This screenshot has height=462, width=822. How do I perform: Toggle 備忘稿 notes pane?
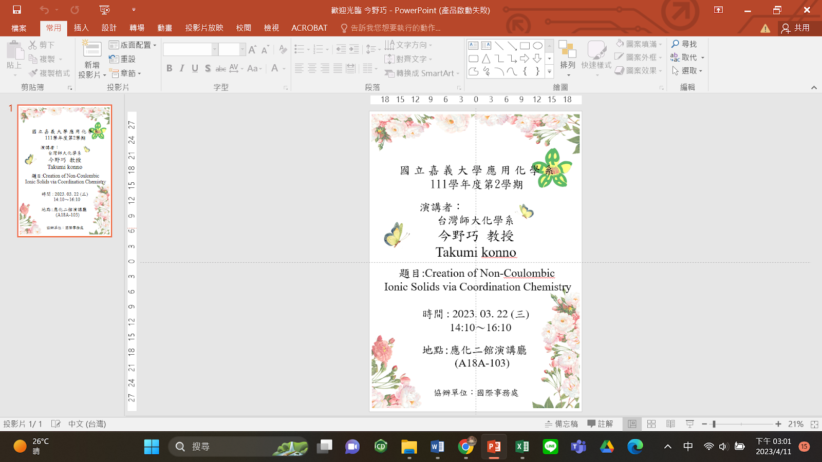pyautogui.click(x=562, y=424)
